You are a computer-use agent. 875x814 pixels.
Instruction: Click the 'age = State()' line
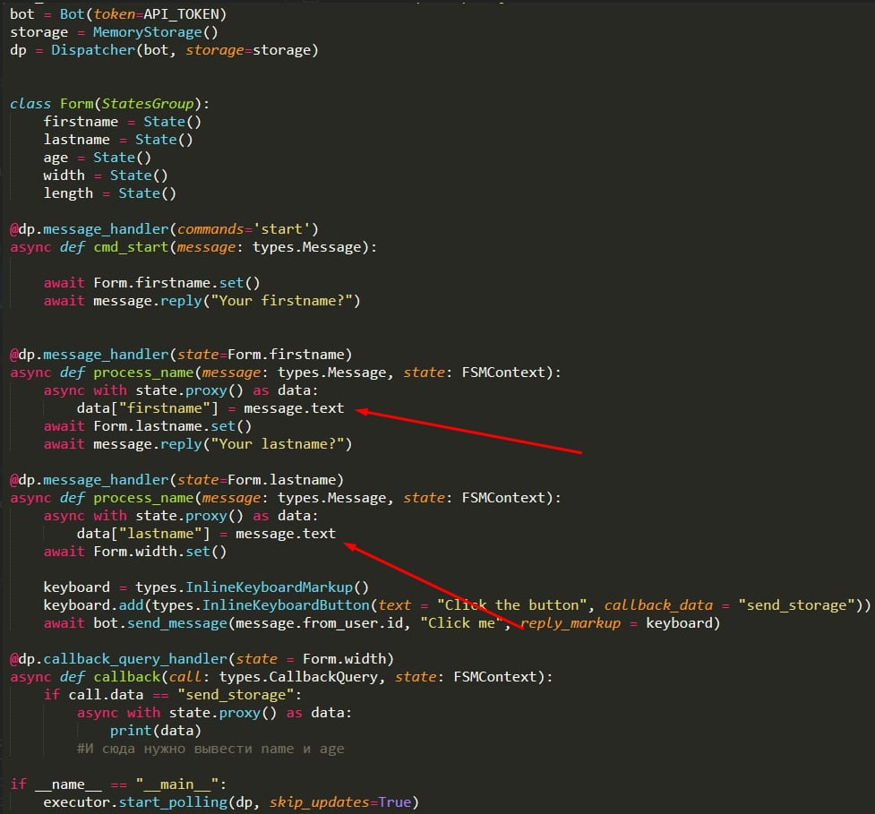97,158
